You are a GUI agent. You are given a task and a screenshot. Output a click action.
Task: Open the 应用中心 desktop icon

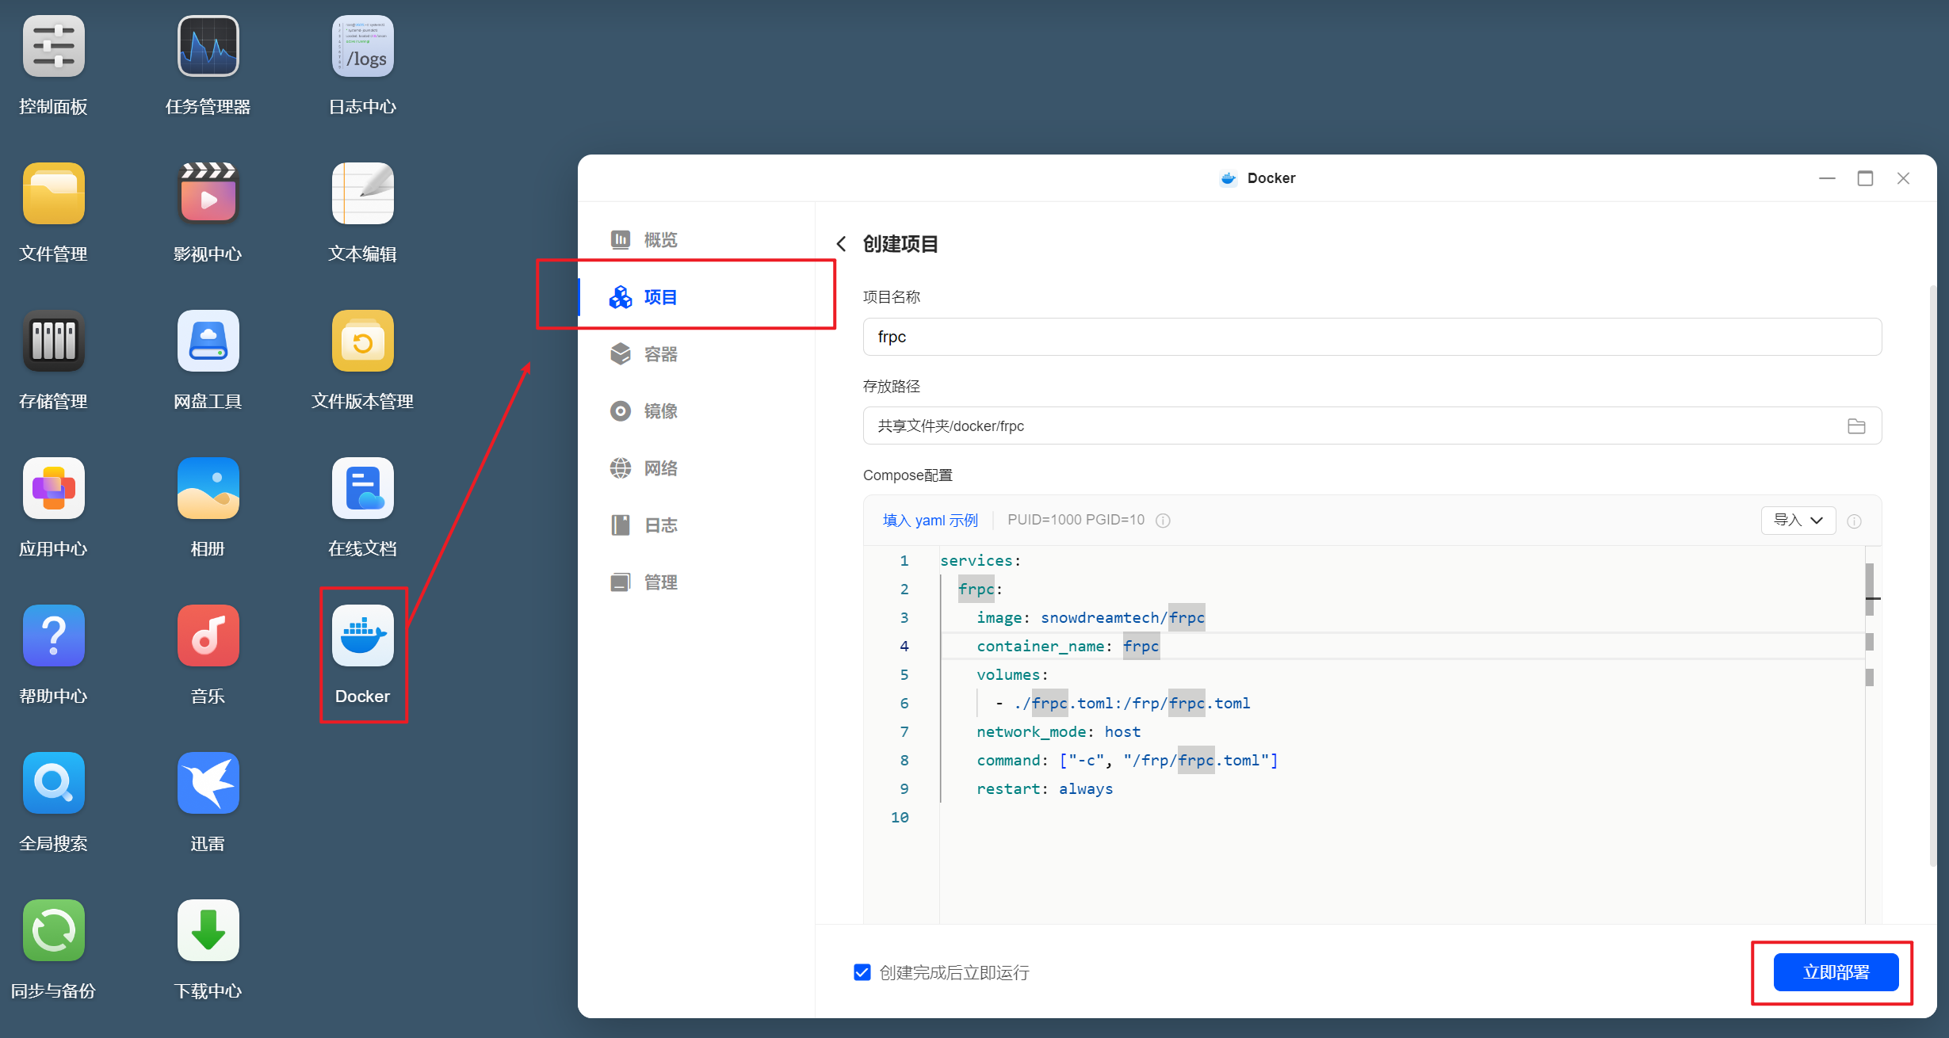click(x=53, y=488)
